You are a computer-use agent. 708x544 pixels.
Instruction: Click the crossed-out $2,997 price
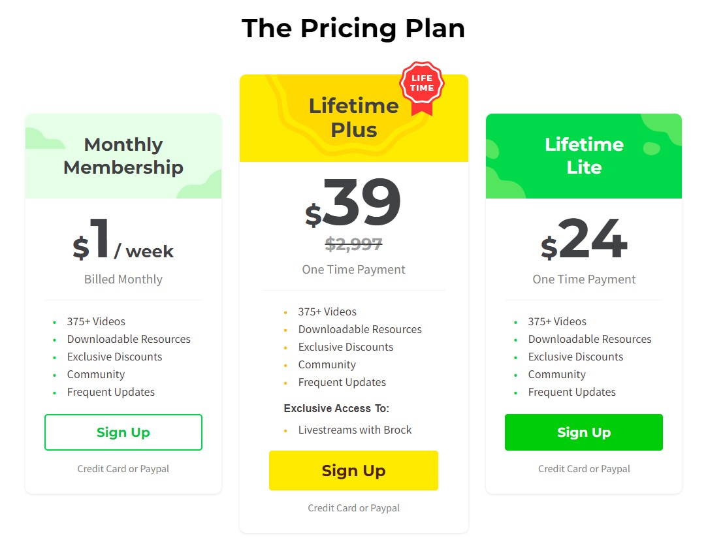pos(353,244)
